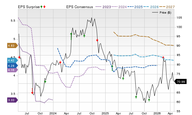Image resolution: width=192 pixels, height=115 pixels.
Task: Click the 3.5 label on the EPS axis
Action: tap(13, 94)
